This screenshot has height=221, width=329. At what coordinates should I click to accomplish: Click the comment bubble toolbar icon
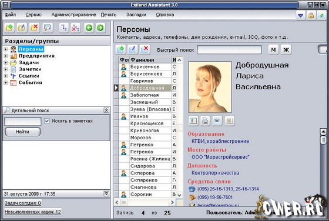48,28
